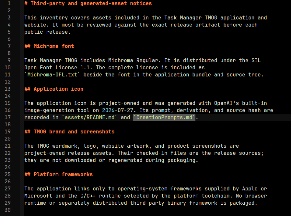Viewport: 291px width, 216px height.
Task: Click line number 25 in the gutter
Action: [7, 175]
